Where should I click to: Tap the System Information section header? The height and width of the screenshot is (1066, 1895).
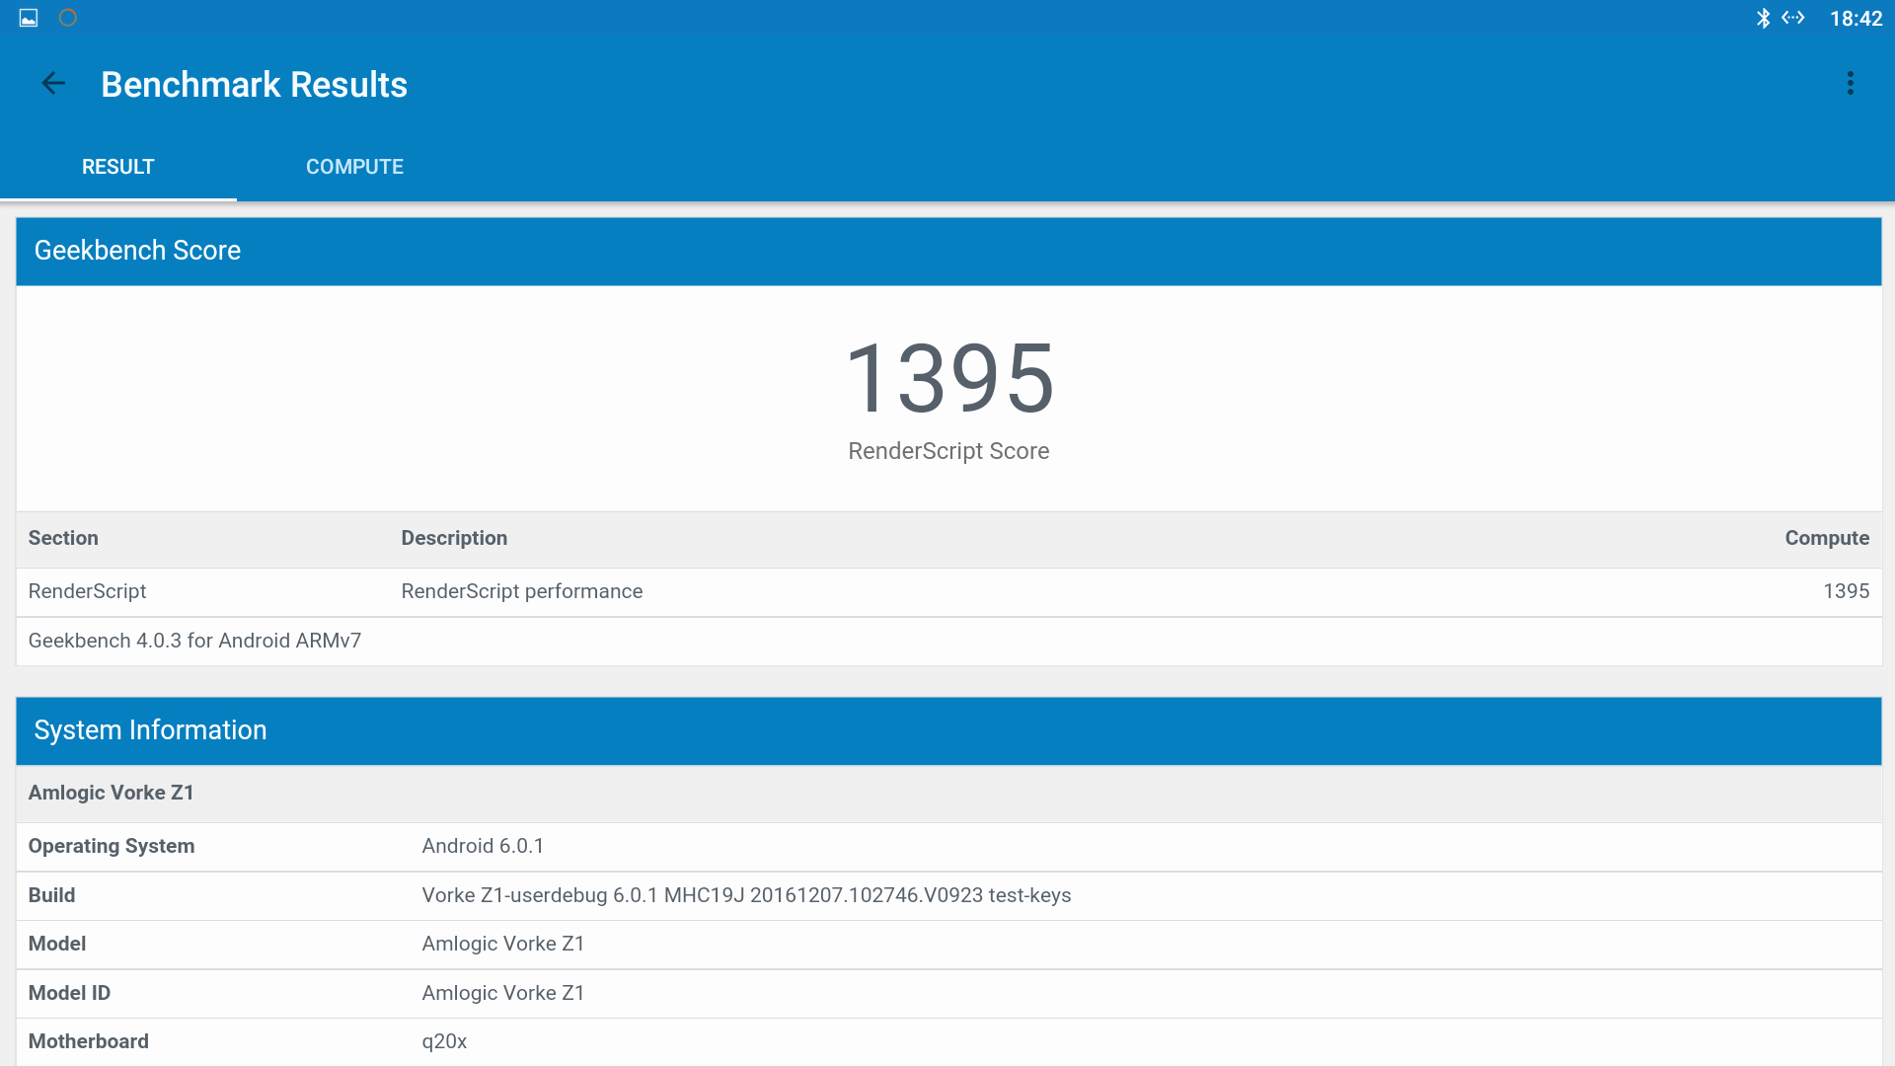pyautogui.click(x=150, y=730)
